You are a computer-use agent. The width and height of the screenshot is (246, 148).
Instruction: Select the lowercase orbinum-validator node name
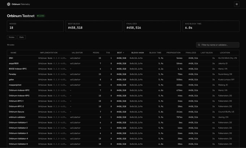point(17,117)
